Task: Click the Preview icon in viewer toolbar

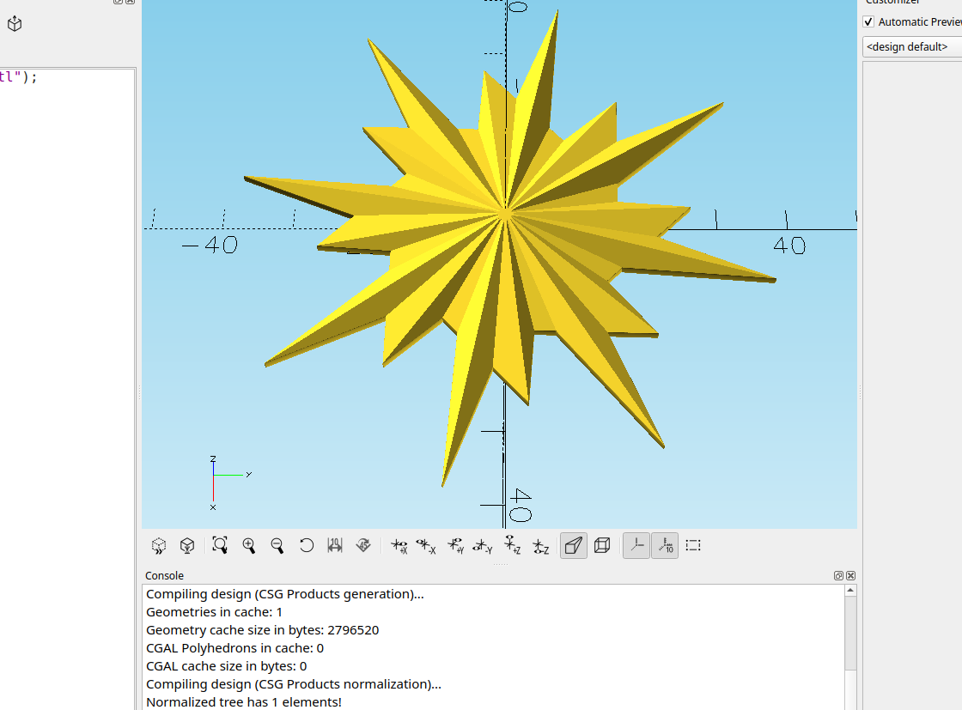Action: click(159, 546)
